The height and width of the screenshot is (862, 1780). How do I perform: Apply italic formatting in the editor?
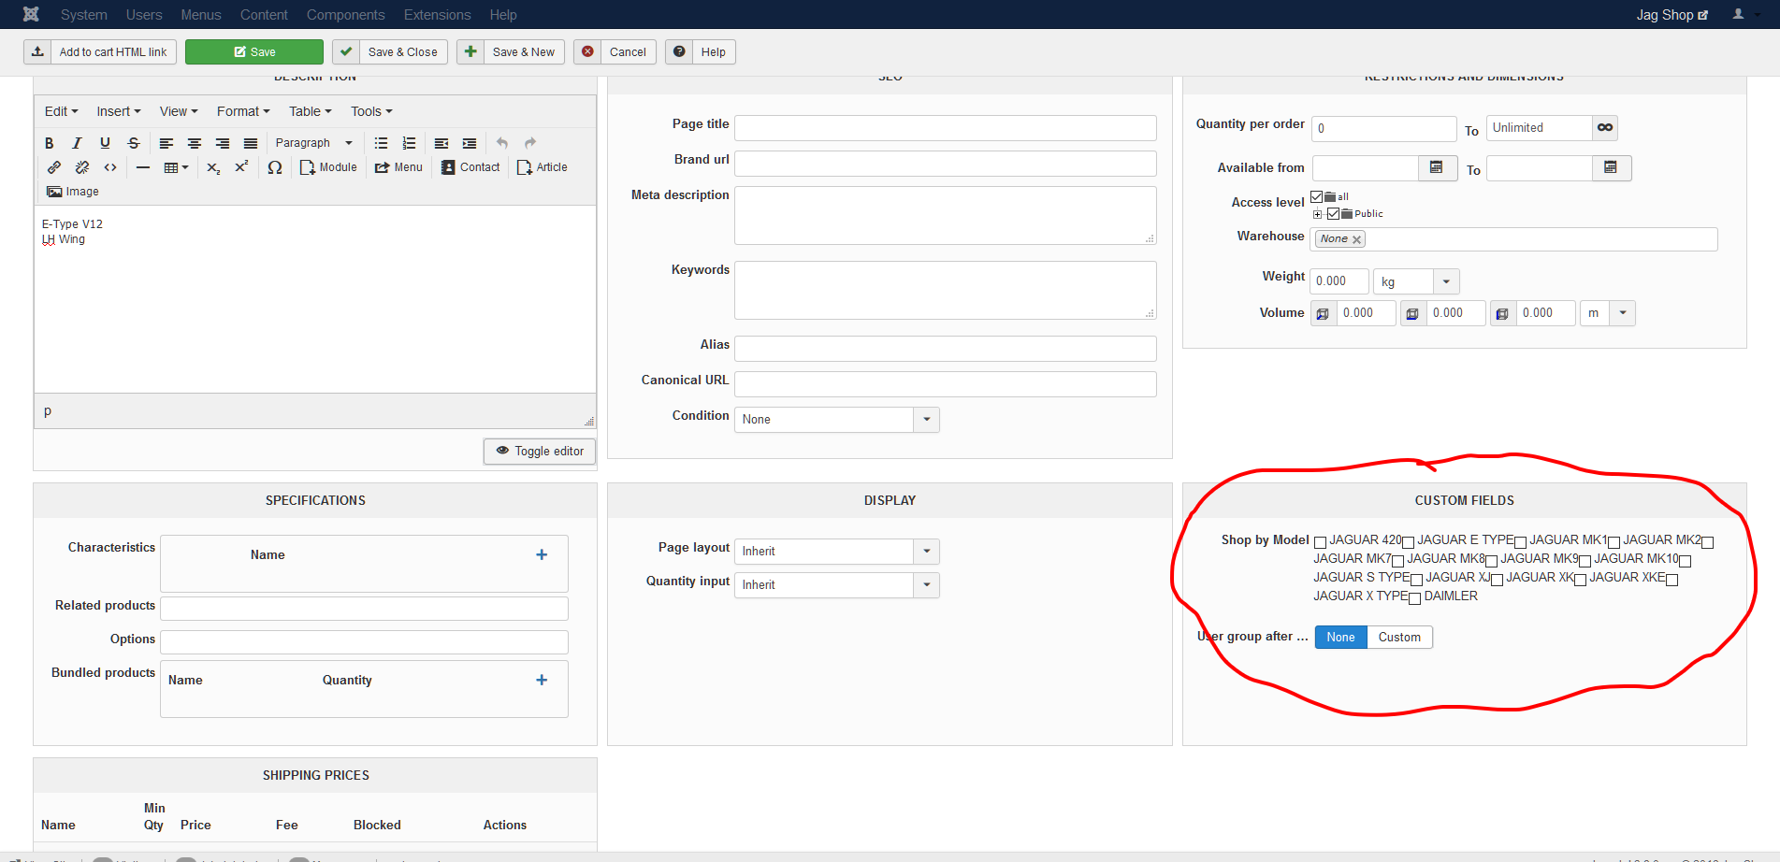tap(77, 143)
